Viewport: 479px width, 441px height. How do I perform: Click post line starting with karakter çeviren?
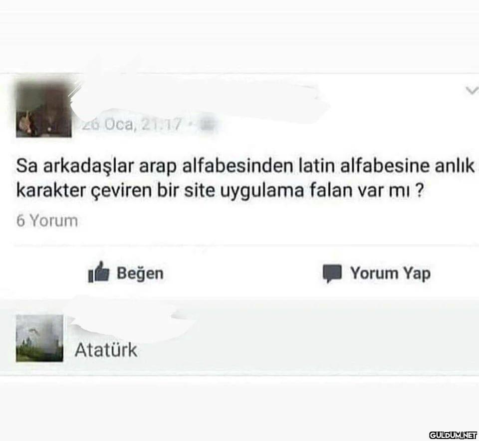220,190
